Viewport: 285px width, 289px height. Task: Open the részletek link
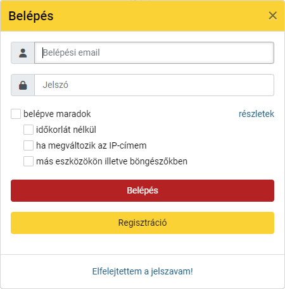(256, 114)
